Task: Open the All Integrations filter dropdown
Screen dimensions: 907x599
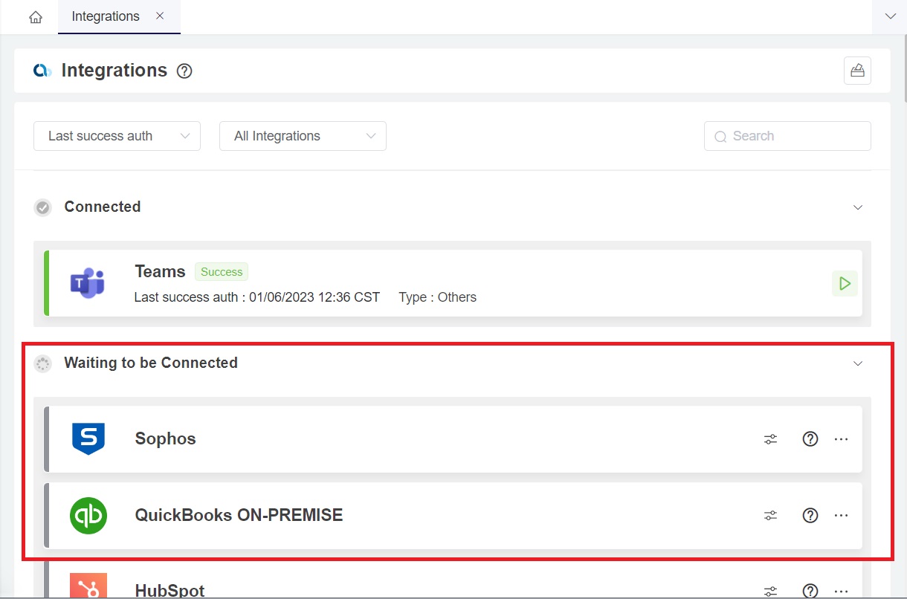Action: point(303,136)
